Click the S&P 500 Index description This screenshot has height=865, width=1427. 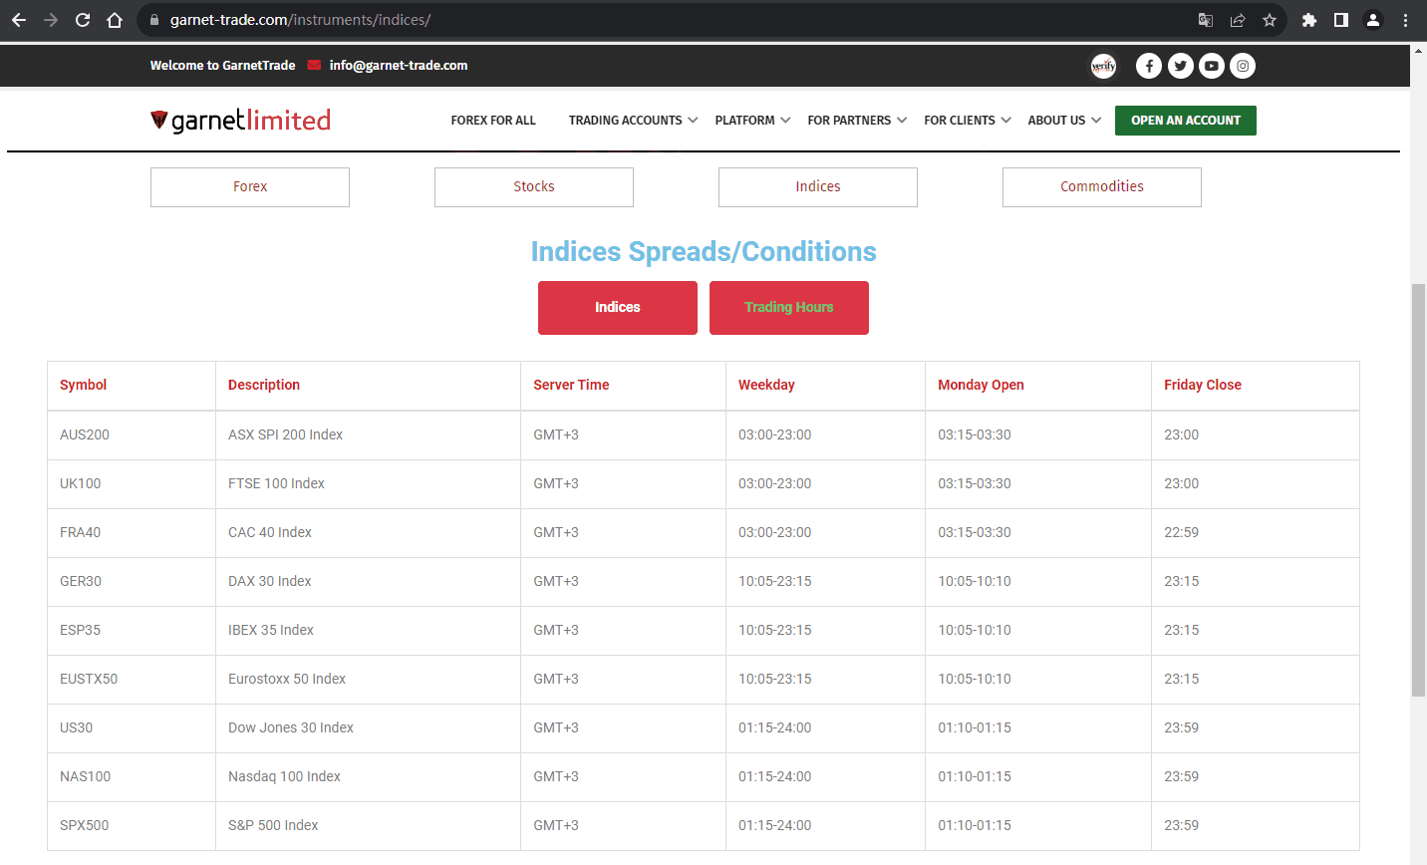click(273, 825)
